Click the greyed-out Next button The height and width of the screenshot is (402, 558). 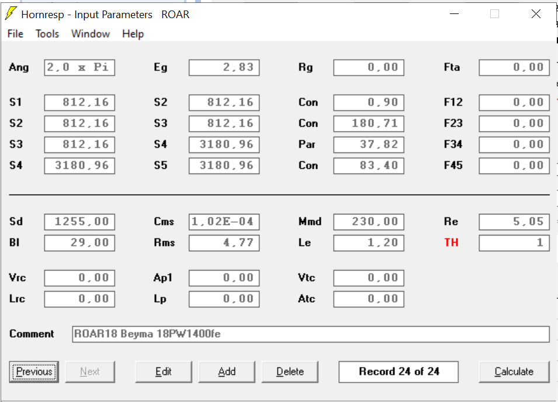point(90,372)
